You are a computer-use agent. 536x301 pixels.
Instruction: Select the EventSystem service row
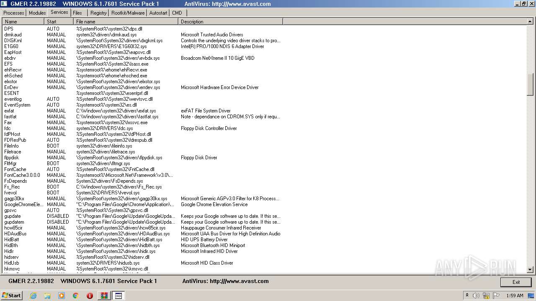142,105
